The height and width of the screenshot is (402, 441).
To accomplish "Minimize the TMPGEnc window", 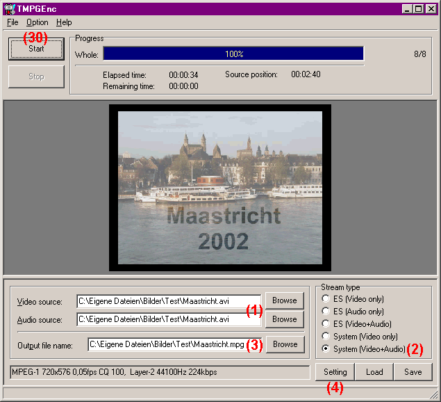I will tap(407, 9).
